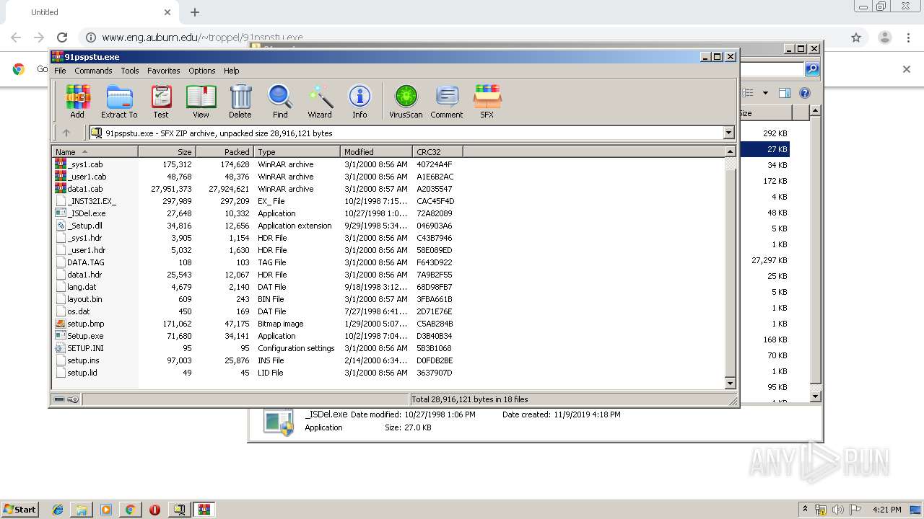Open Windows Explorer taskbar icon
Screen dimensions: 924x519
[x=82, y=510]
